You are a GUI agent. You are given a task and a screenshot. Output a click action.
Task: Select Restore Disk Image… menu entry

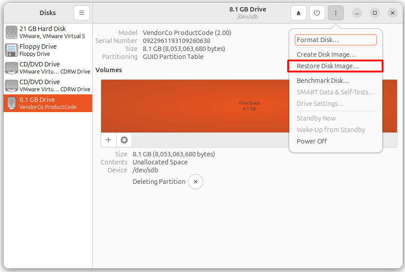coord(328,66)
